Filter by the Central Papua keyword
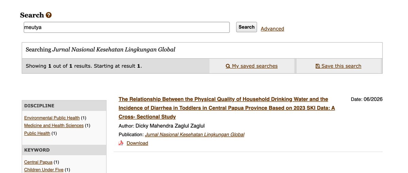This screenshot has width=408, height=173. pos(38,162)
